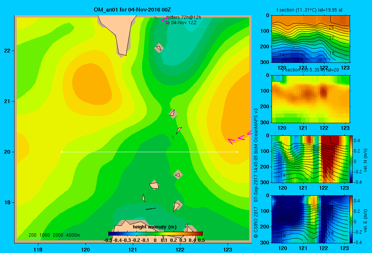The height and width of the screenshot is (253, 372).
Task: Click longitude tick label "122" under main map
Action: coord(180,249)
